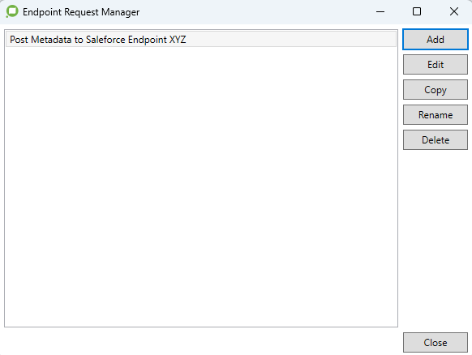Viewport: 472px width, 355px height.
Task: Close the window using the title bar X
Action: (453, 11)
